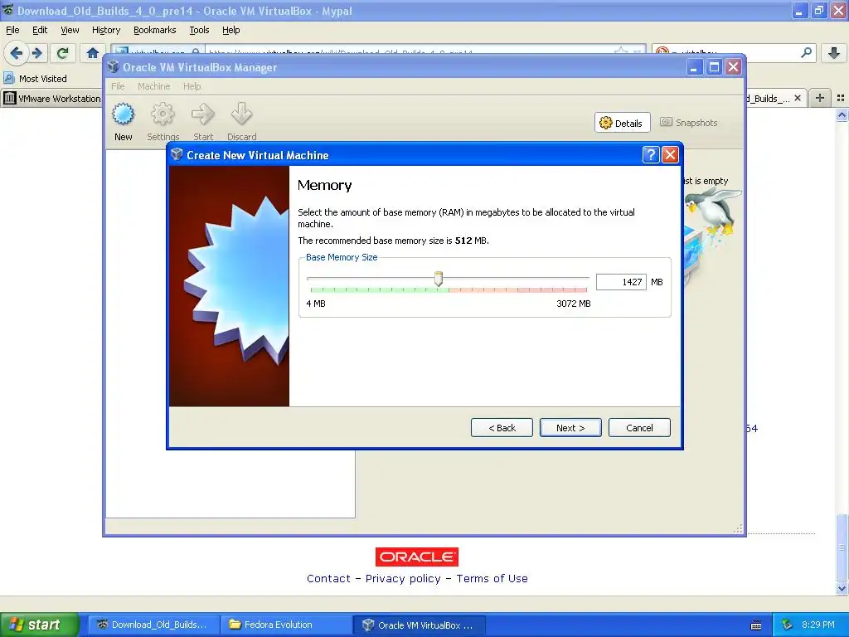Click the wizard help question mark icon
Screen dimensions: 849x637
651,155
